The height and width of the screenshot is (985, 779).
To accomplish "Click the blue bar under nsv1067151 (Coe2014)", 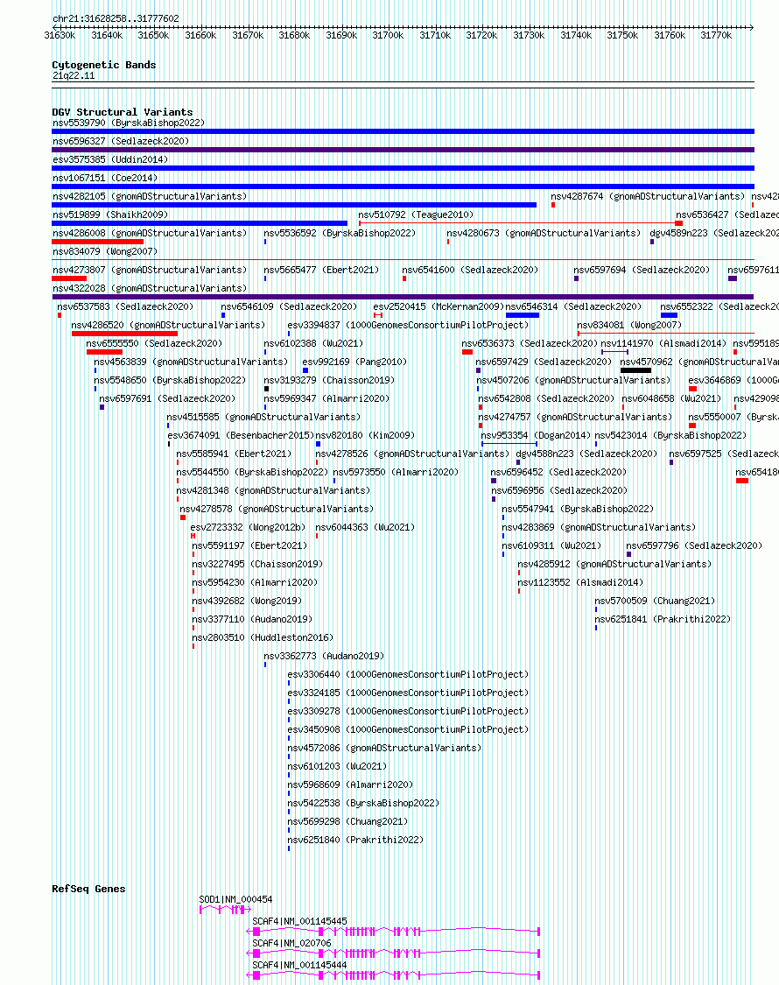I will 403,186.
